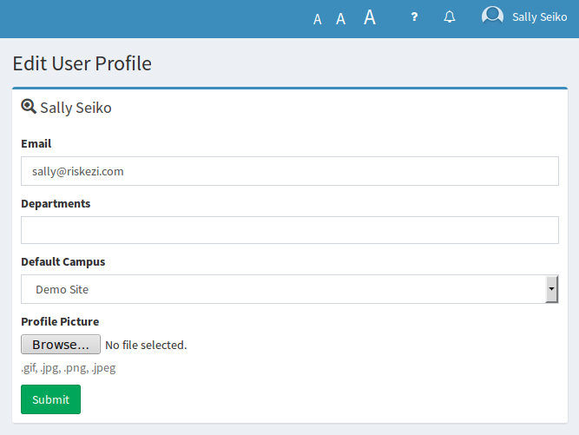This screenshot has width=579, height=435.
Task: Open help via the question mark icon
Action: (x=414, y=16)
